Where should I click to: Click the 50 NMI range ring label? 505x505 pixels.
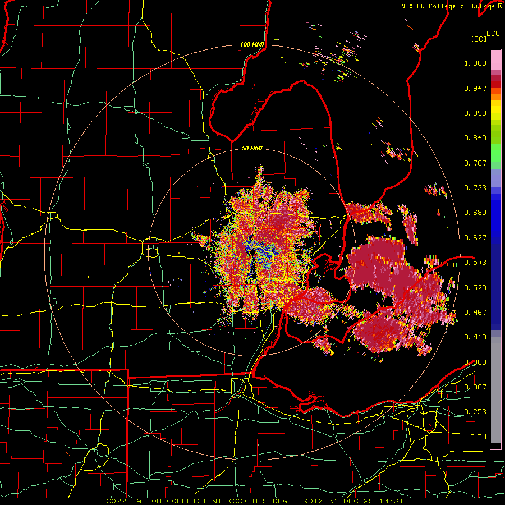[x=252, y=149]
